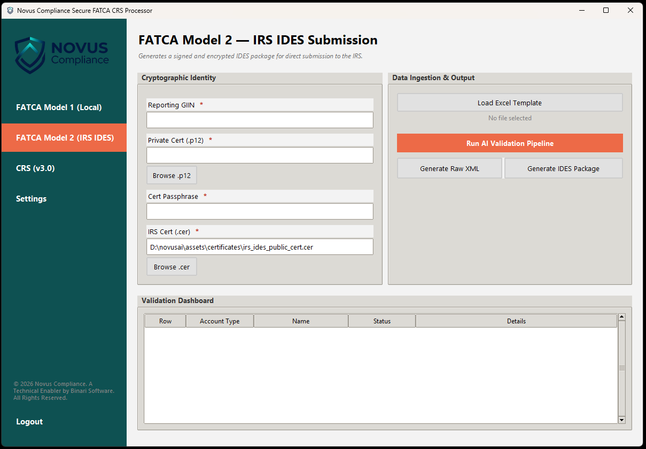Click the dashboard scrollbar up arrow
646x449 pixels.
coord(621,318)
